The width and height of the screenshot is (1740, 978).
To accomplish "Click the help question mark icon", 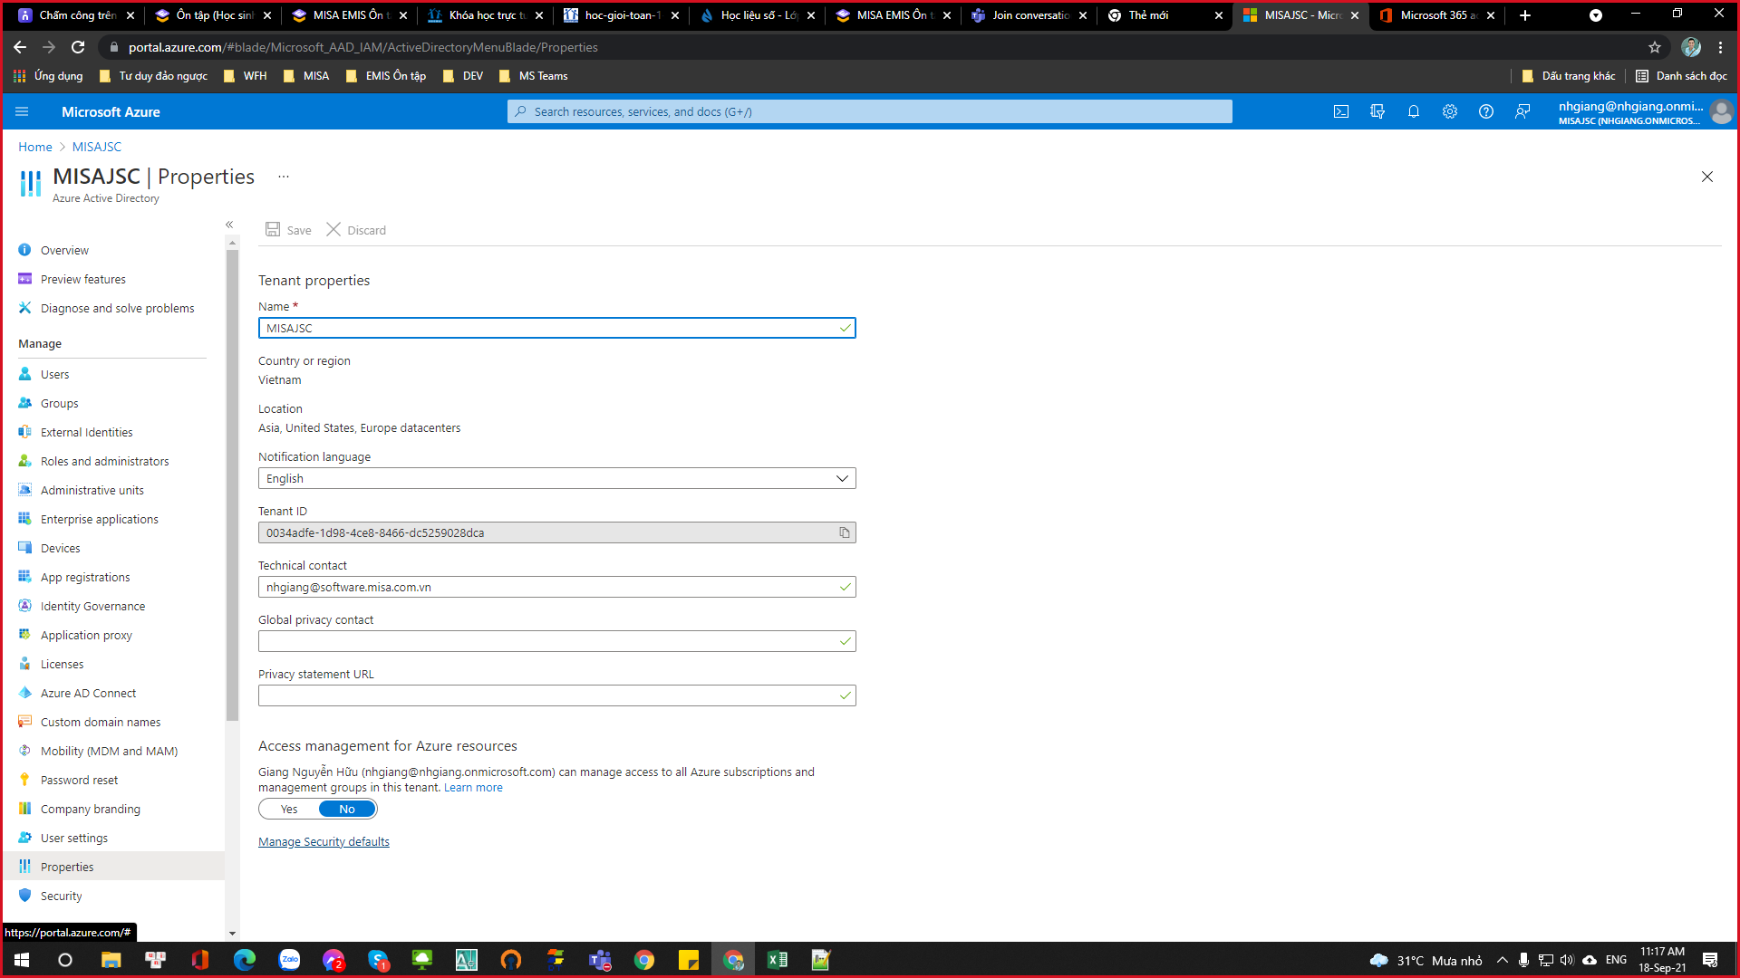I will 1486,111.
